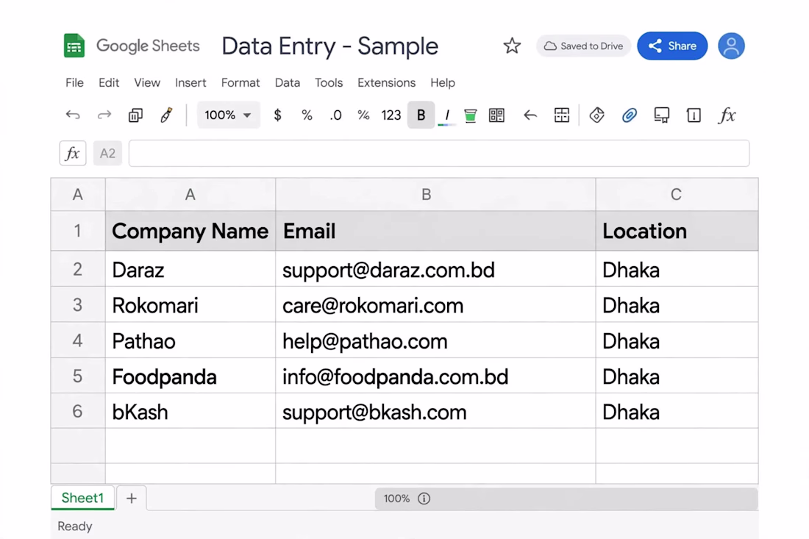Click the Saved to Drive status button
The image size is (809, 539).
pyautogui.click(x=583, y=46)
